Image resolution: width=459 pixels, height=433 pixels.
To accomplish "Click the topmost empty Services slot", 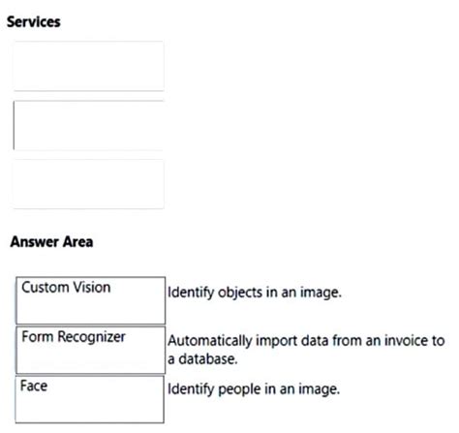I will coord(89,66).
